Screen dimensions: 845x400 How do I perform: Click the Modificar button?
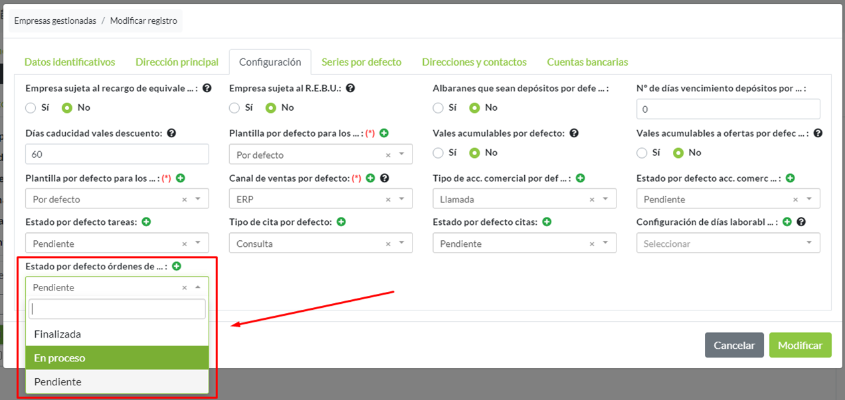(x=800, y=345)
